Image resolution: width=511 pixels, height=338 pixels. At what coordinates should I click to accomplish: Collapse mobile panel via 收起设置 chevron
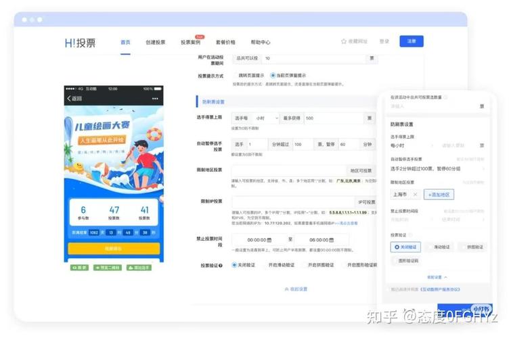[x=437, y=277]
